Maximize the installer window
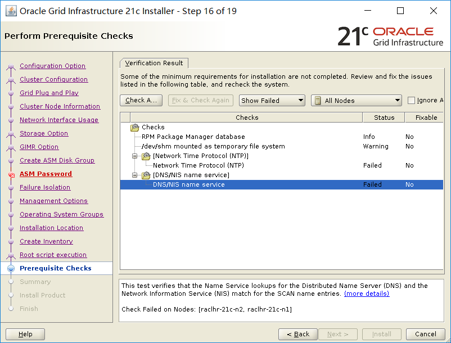Screen dimensions: 451x343 [400, 11]
